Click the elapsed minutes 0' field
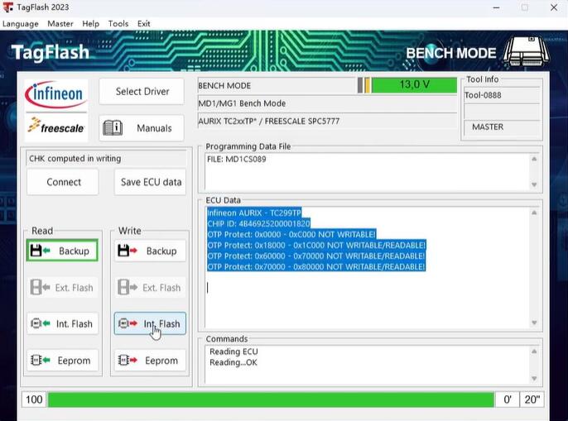This screenshot has width=568, height=421. [x=507, y=399]
